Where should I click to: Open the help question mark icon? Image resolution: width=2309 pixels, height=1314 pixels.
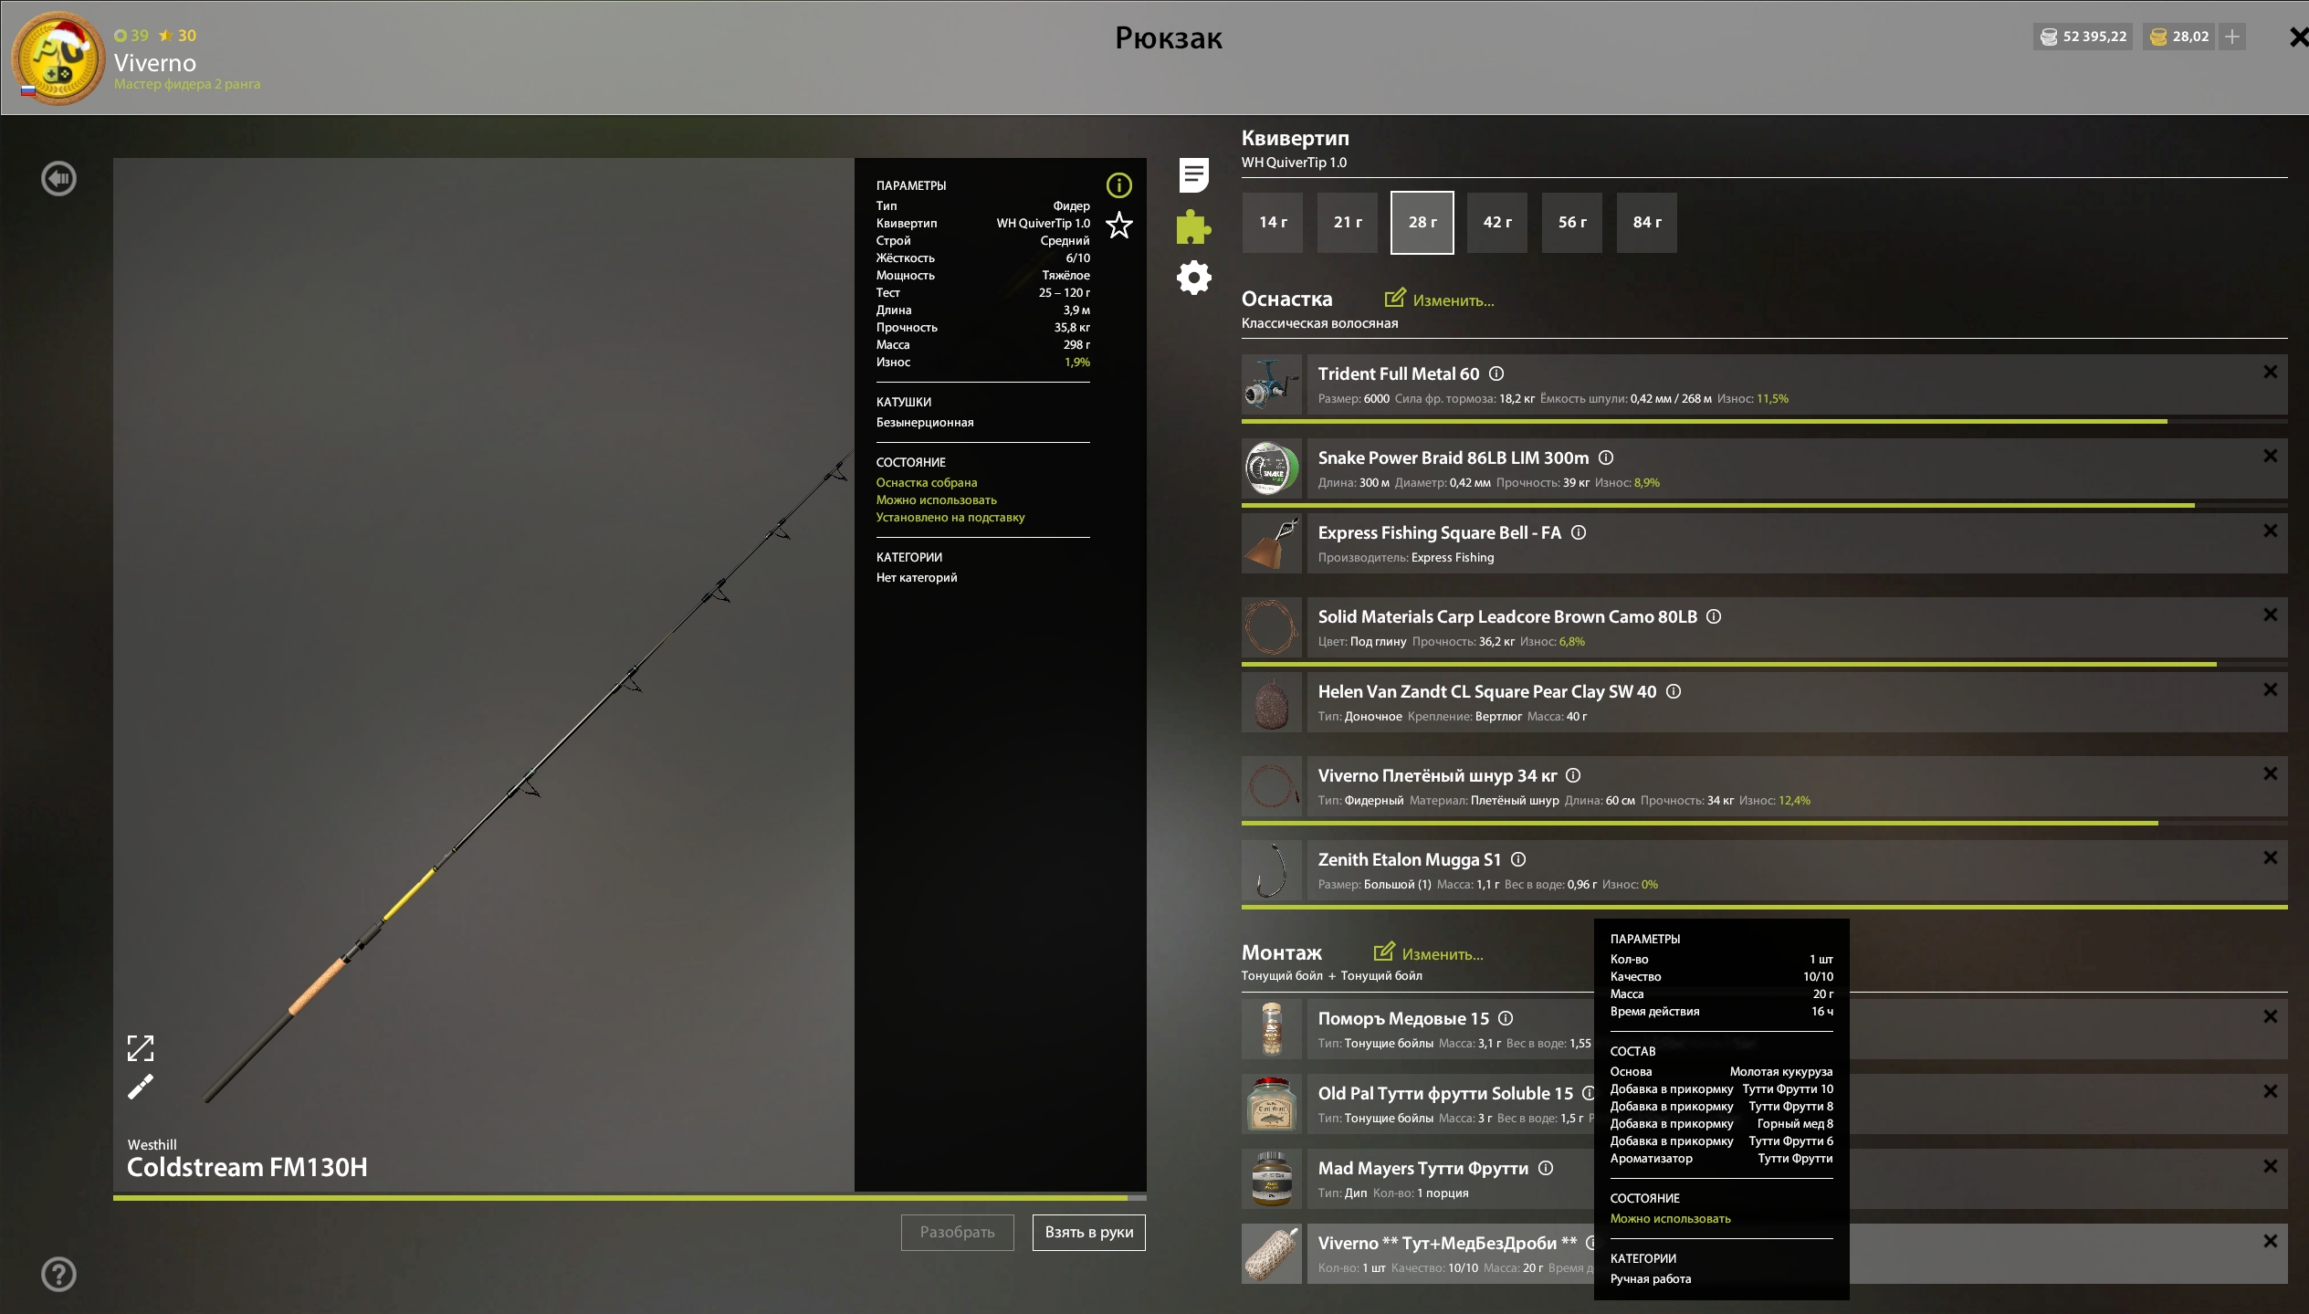point(58,1274)
